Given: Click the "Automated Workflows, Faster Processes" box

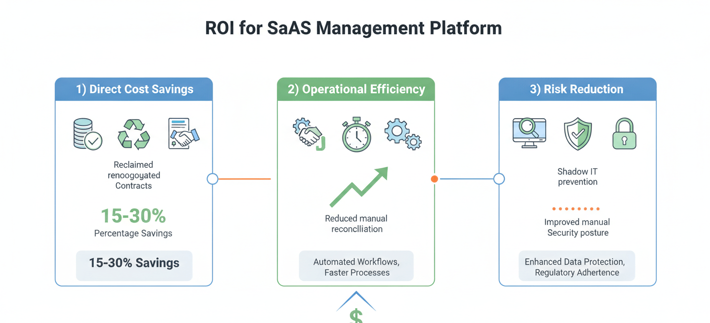Looking at the screenshot, I should (x=356, y=266).
